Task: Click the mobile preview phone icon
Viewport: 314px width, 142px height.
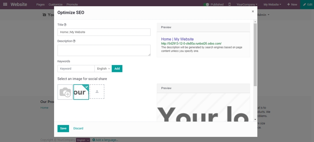Action: point(230,5)
